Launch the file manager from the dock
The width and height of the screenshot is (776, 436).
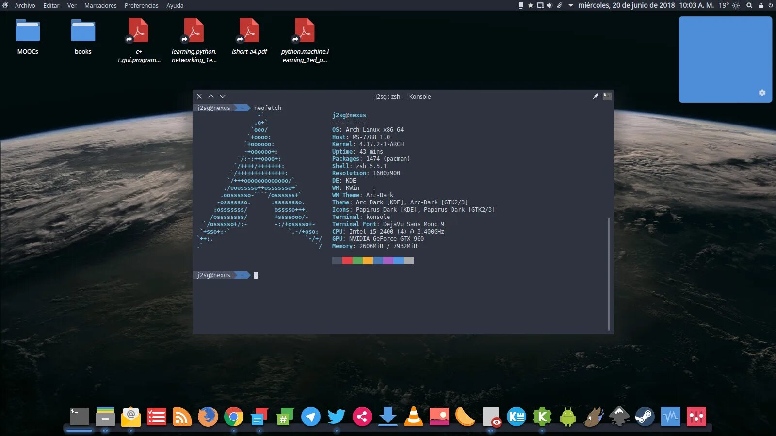coord(105,417)
